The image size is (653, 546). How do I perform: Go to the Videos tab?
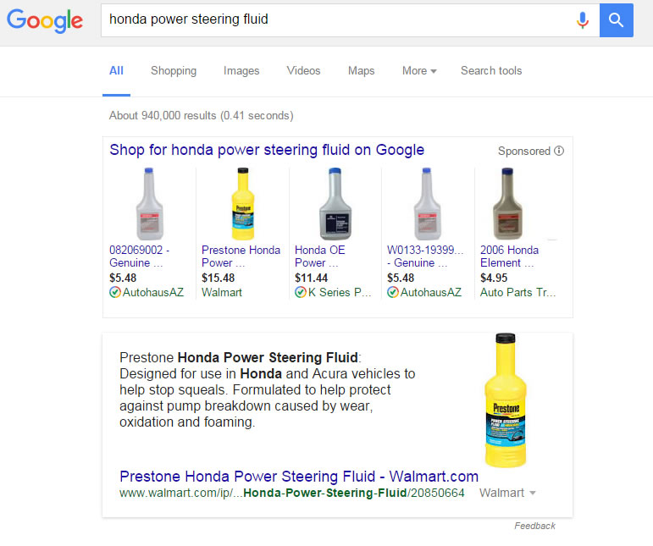(x=304, y=71)
